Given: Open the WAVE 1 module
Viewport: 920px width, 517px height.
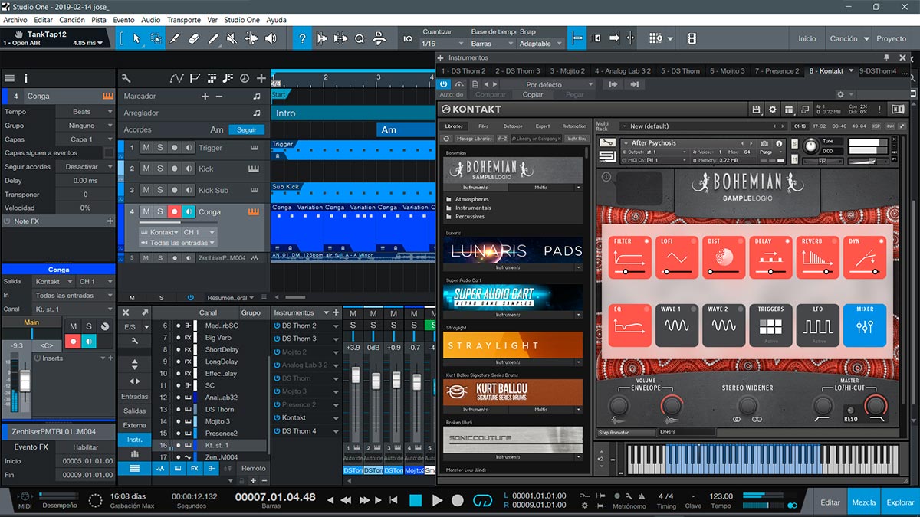Looking at the screenshot, I should [677, 325].
